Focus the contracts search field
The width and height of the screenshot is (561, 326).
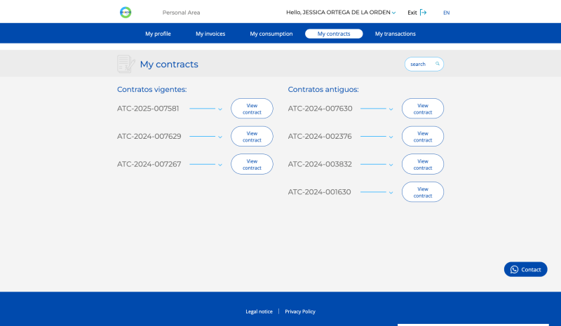(424, 64)
